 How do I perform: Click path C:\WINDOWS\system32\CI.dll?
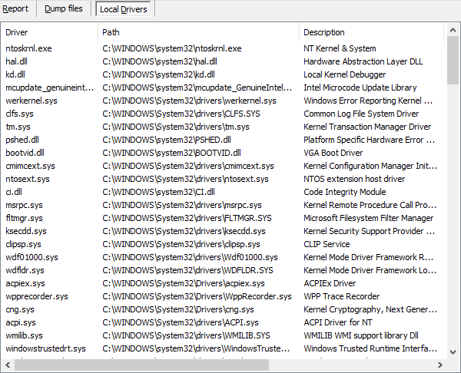pos(158,192)
